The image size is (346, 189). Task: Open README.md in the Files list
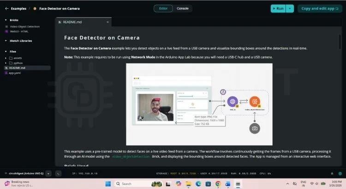tap(27, 68)
